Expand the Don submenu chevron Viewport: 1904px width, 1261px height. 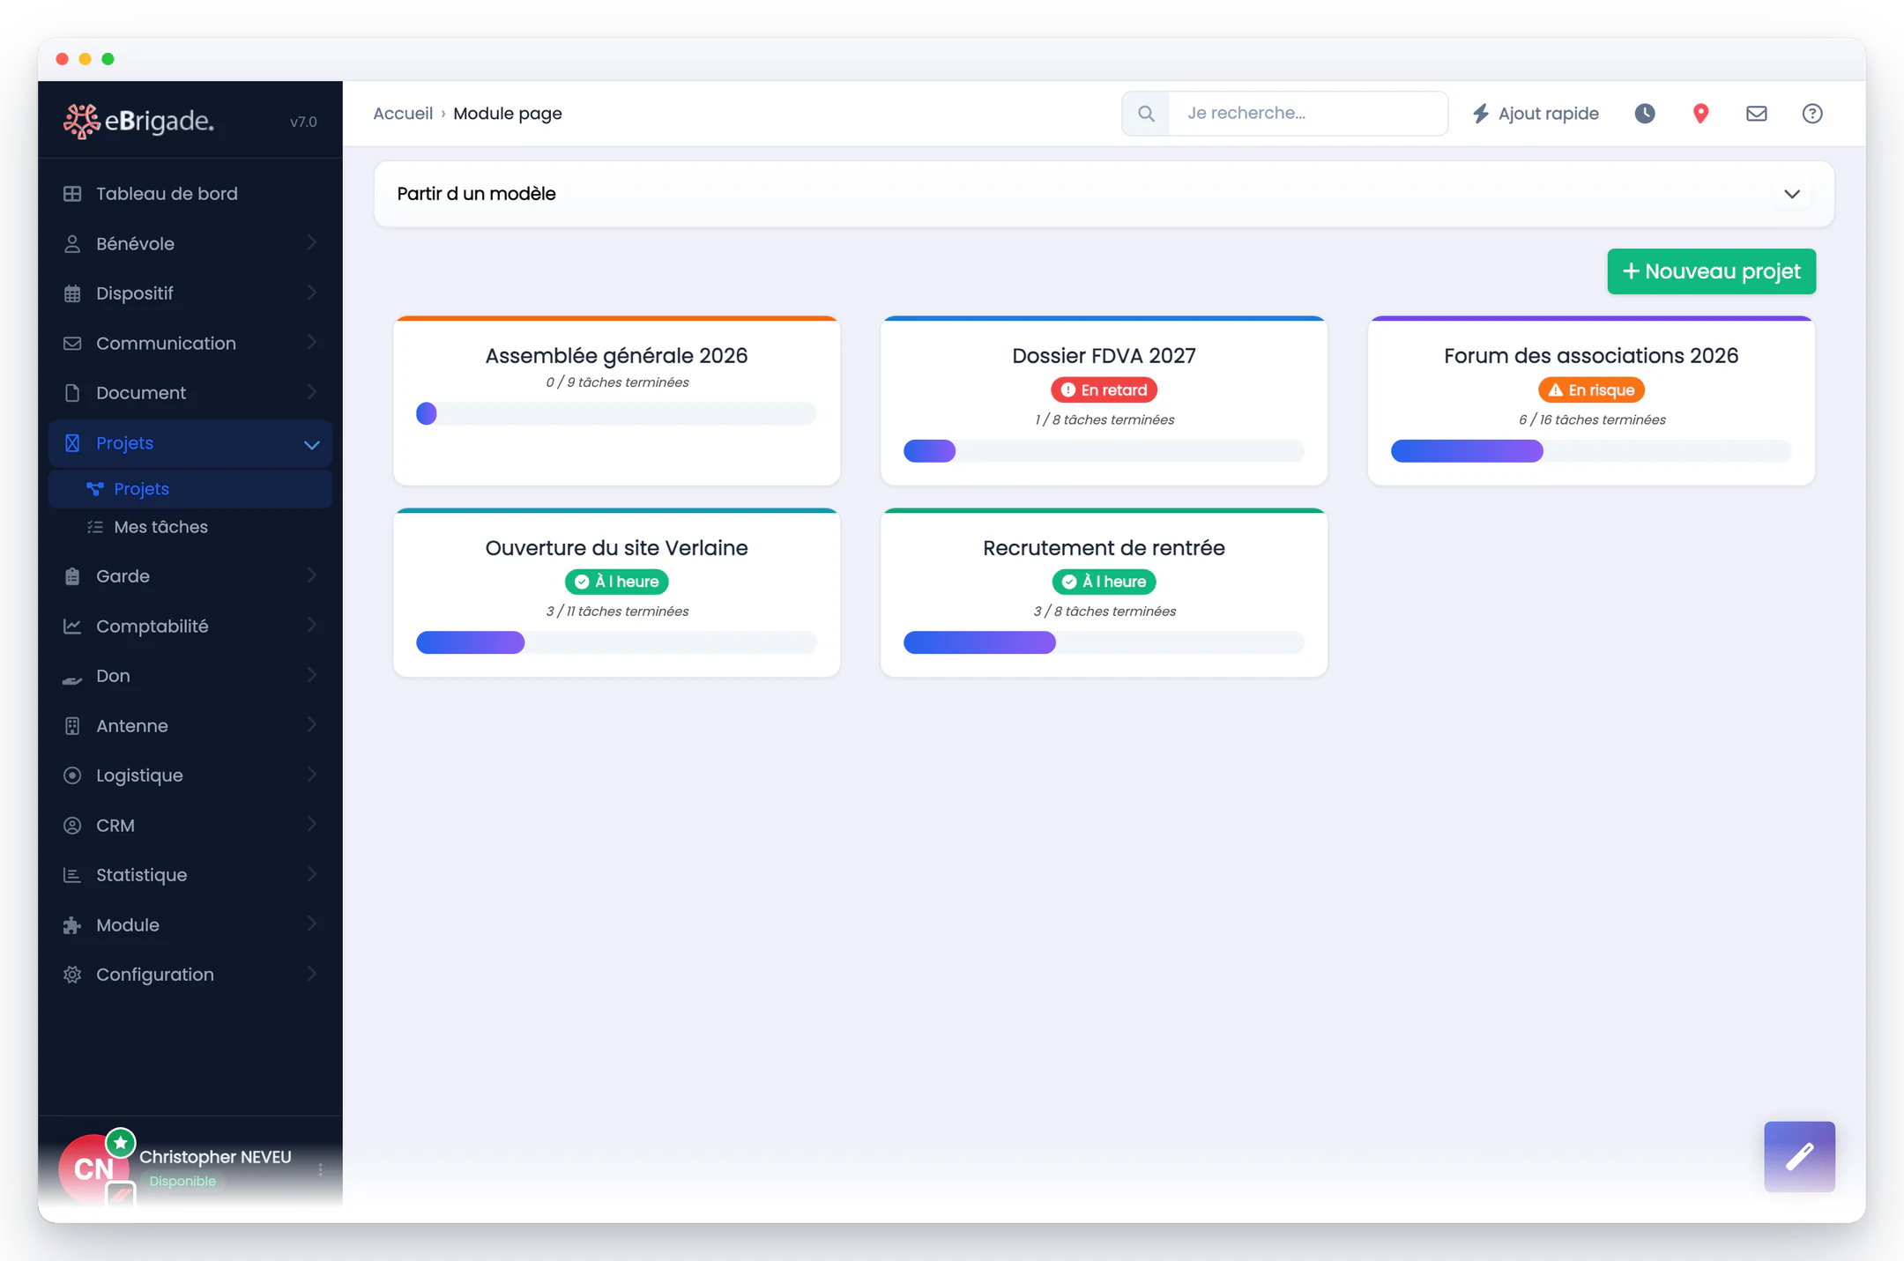(312, 675)
